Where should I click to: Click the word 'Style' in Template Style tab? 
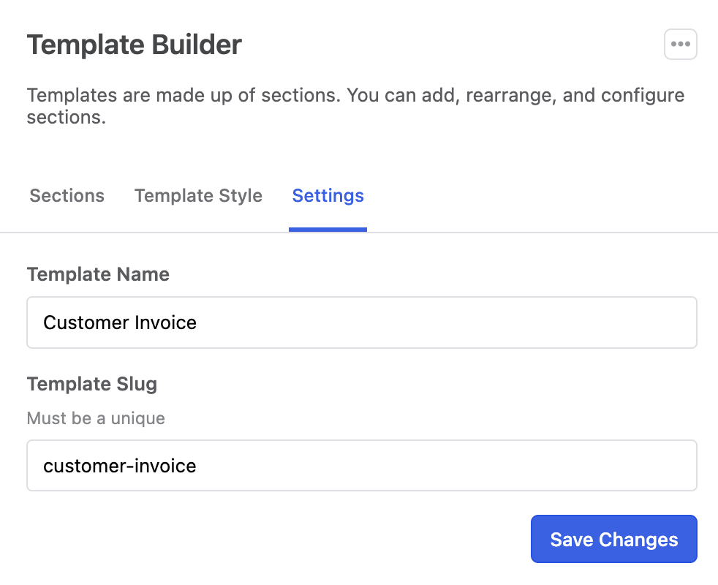point(240,196)
